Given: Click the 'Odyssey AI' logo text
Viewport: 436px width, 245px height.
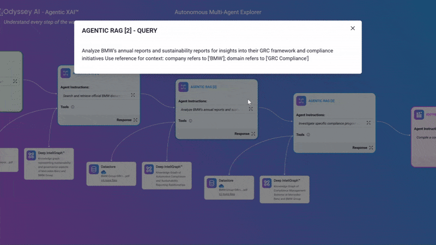Looking at the screenshot, I should click(x=22, y=11).
